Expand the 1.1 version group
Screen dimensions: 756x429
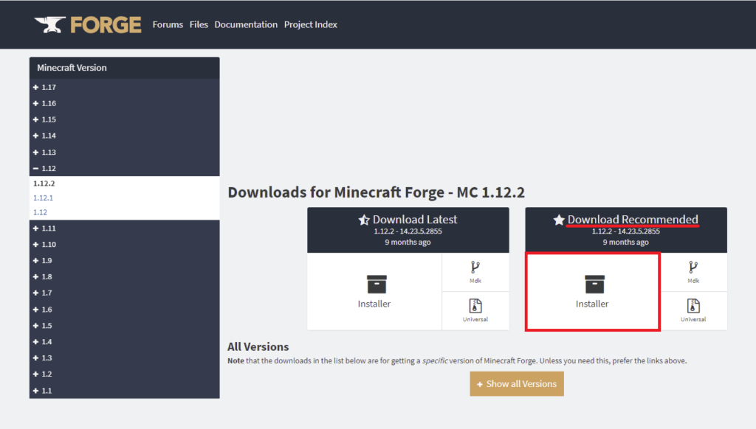(x=124, y=391)
